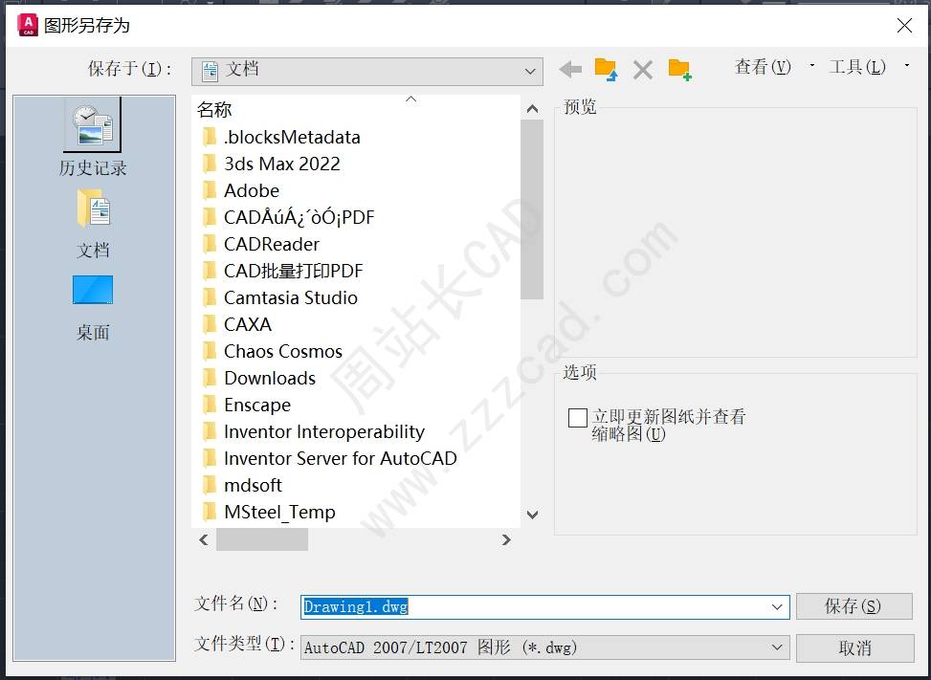Enable 立即更新图纸并查看缩略图 checkbox
Screen dimensions: 931x680
point(578,418)
